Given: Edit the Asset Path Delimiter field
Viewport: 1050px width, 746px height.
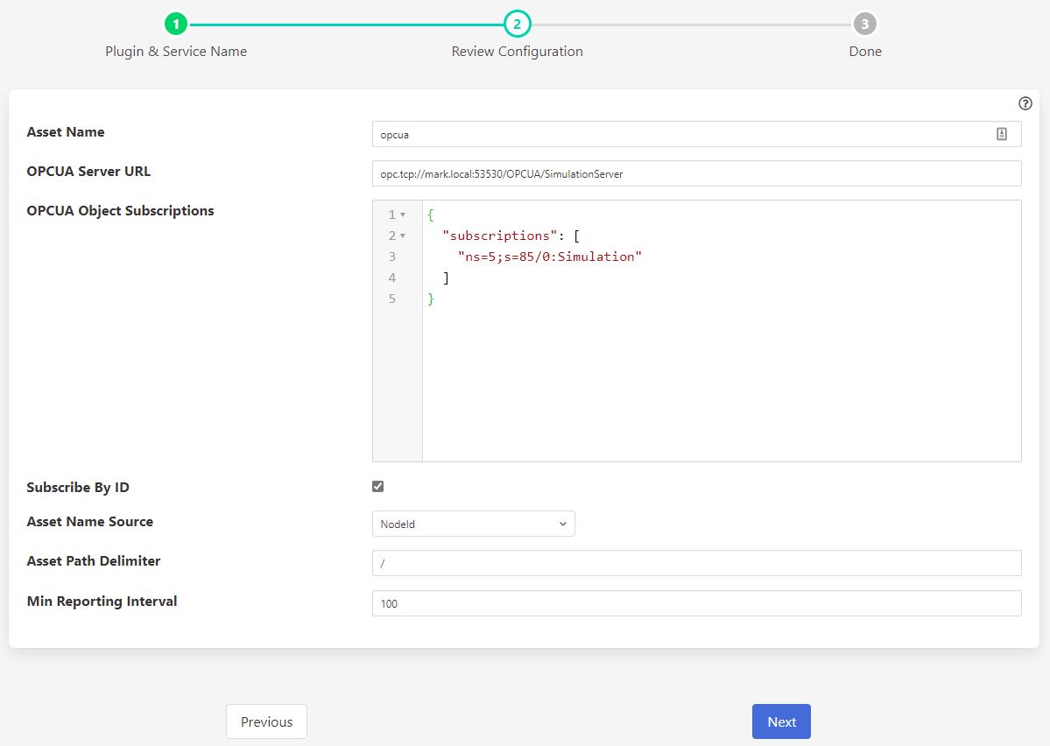Looking at the screenshot, I should [696, 563].
